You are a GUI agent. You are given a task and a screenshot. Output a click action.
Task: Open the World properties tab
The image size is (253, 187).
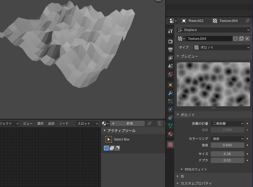point(170,74)
